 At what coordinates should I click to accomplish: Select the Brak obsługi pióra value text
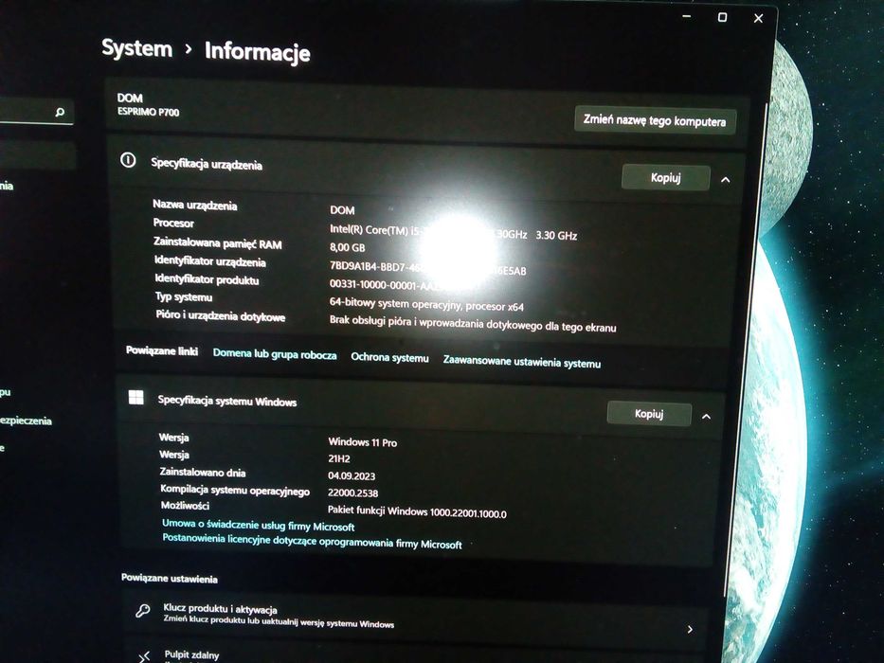pyautogui.click(x=473, y=324)
